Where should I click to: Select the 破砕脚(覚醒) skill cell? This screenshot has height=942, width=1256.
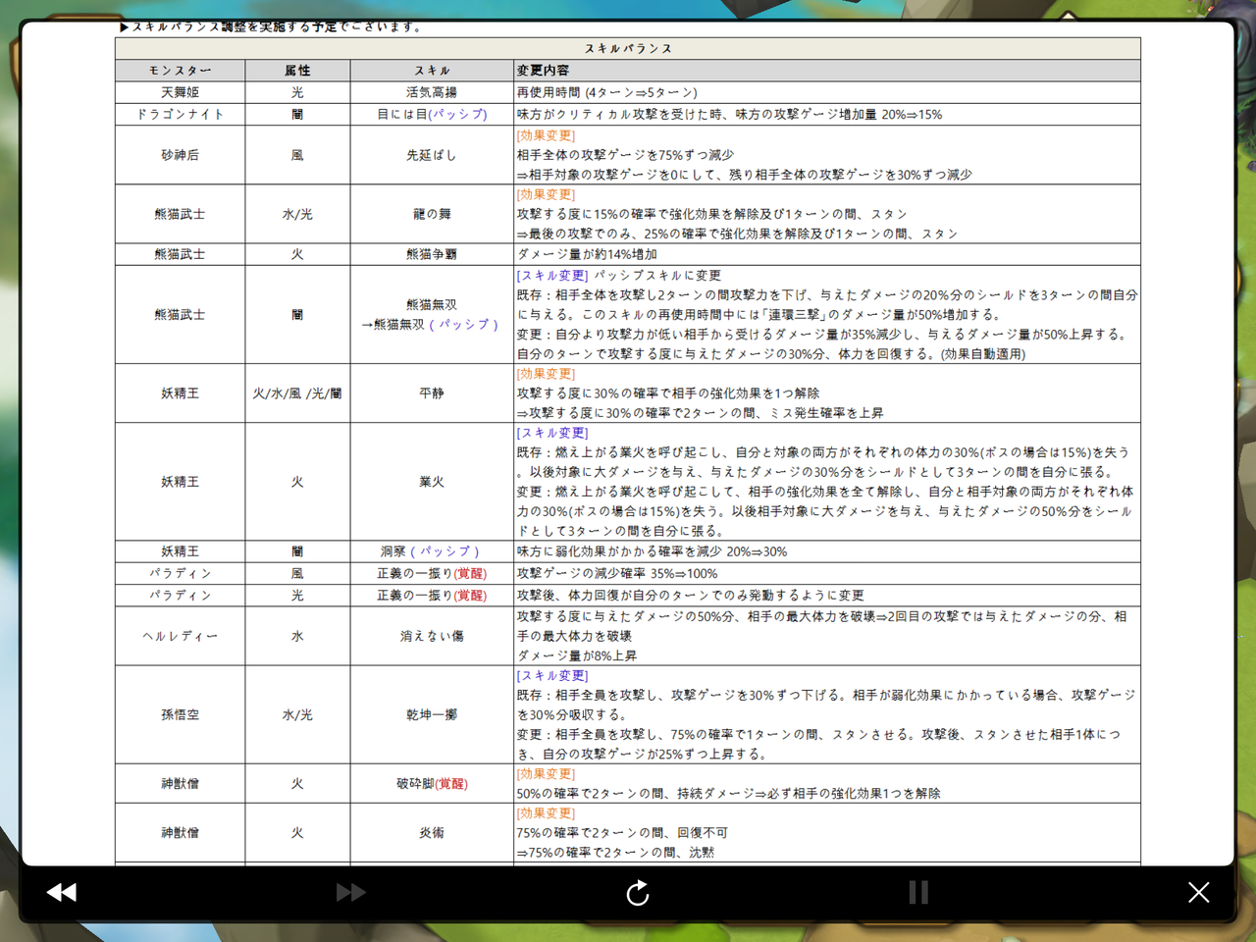click(432, 783)
